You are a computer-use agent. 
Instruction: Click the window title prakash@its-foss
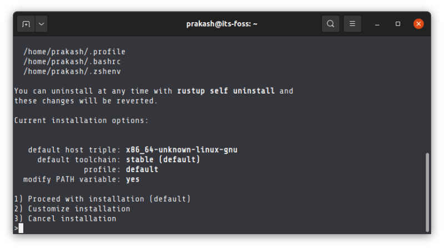click(x=221, y=24)
